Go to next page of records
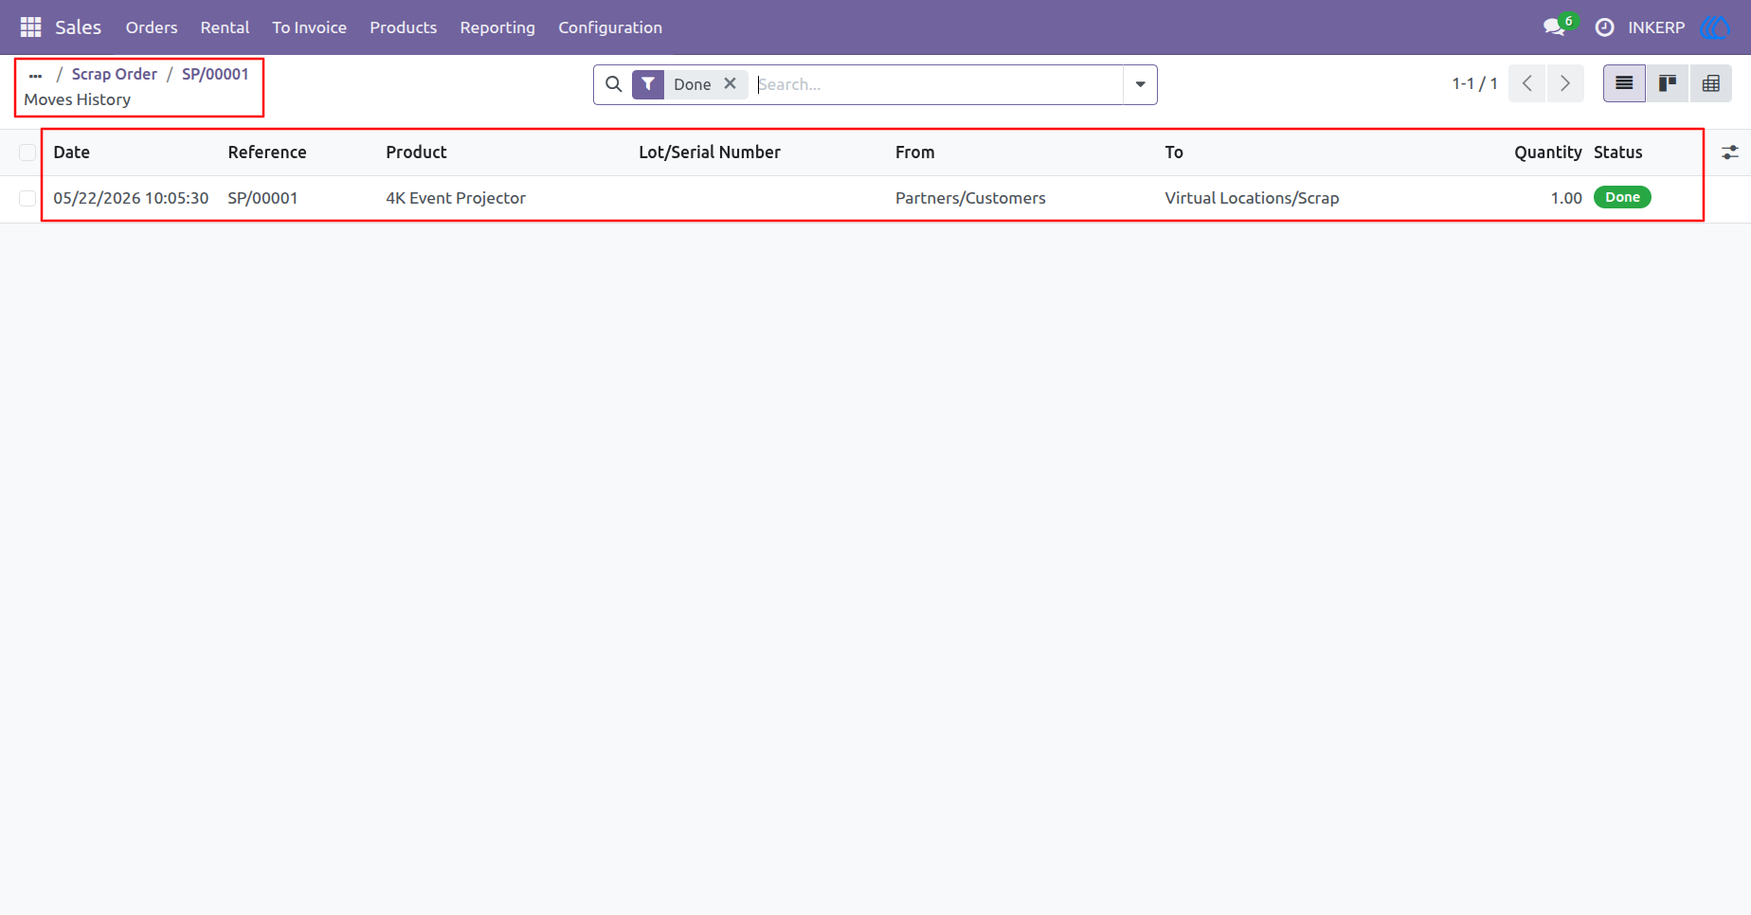The width and height of the screenshot is (1751, 915). click(1565, 83)
